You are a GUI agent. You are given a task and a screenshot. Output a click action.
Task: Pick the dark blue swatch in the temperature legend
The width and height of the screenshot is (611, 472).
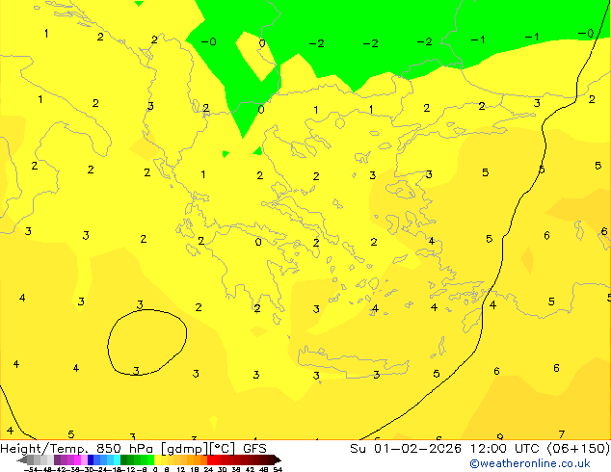click(x=91, y=459)
